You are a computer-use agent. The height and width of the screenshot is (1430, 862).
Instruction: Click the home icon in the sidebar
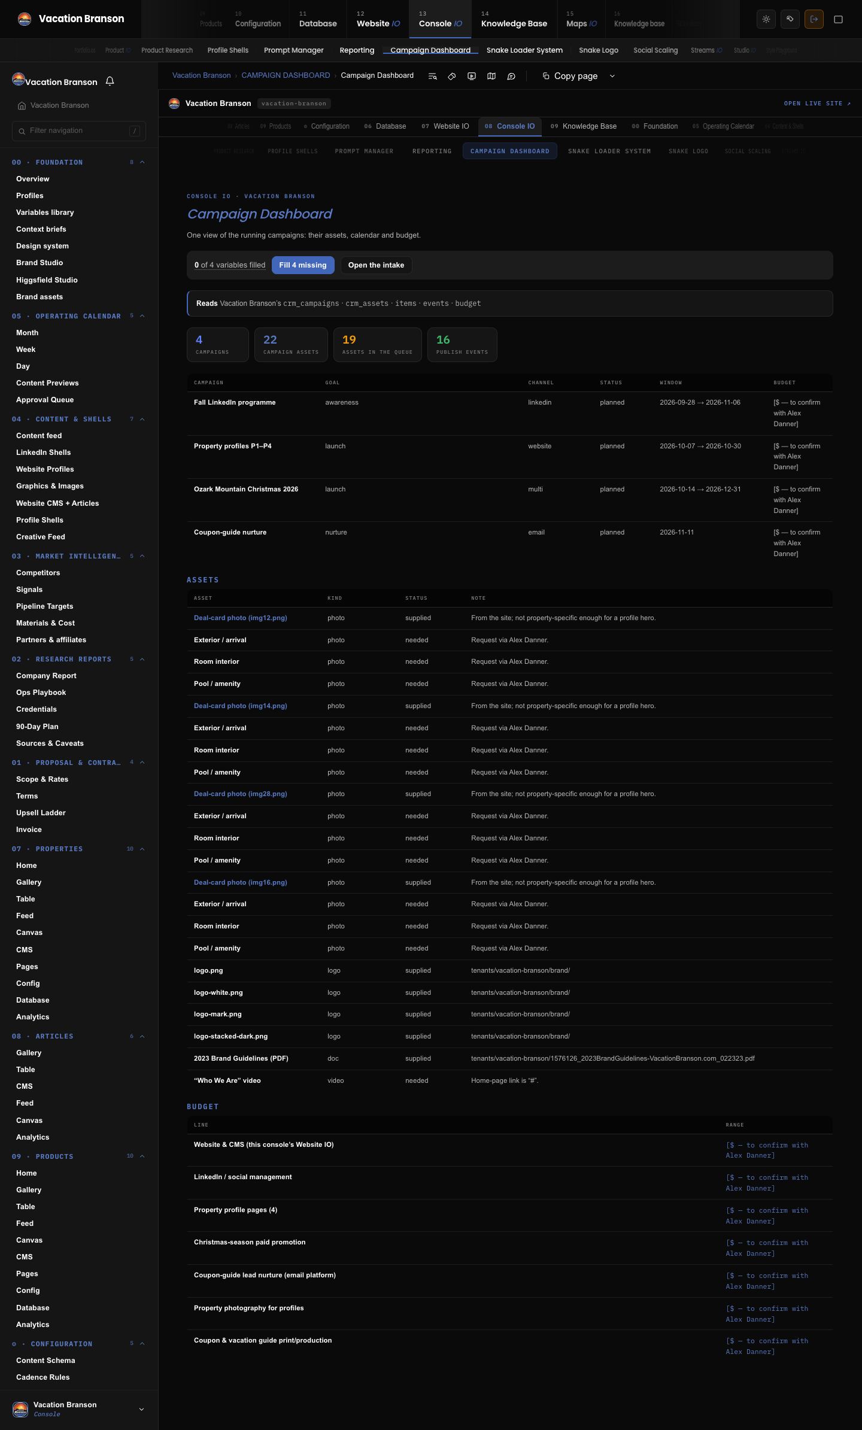(22, 105)
